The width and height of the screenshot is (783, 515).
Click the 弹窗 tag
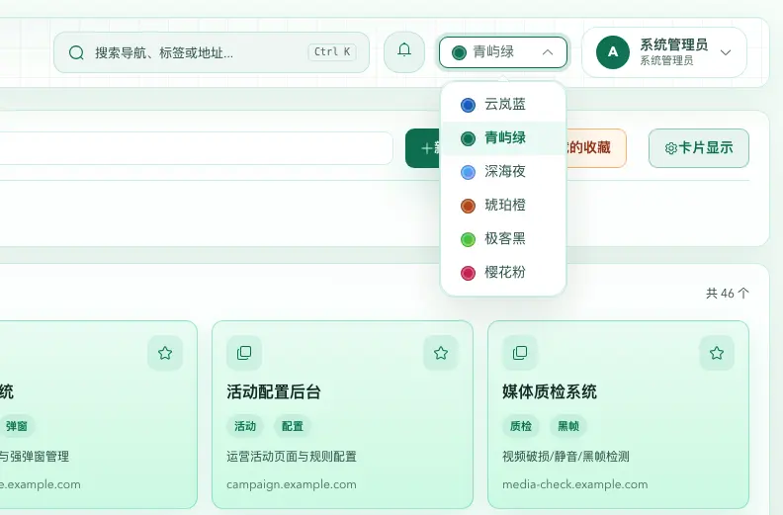(x=17, y=426)
